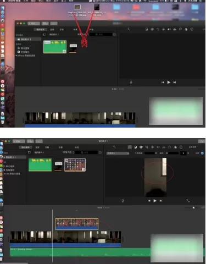Switch to Backgrounds tab in lower iMovie window
This screenshot has width=206, height=264.
point(60,147)
